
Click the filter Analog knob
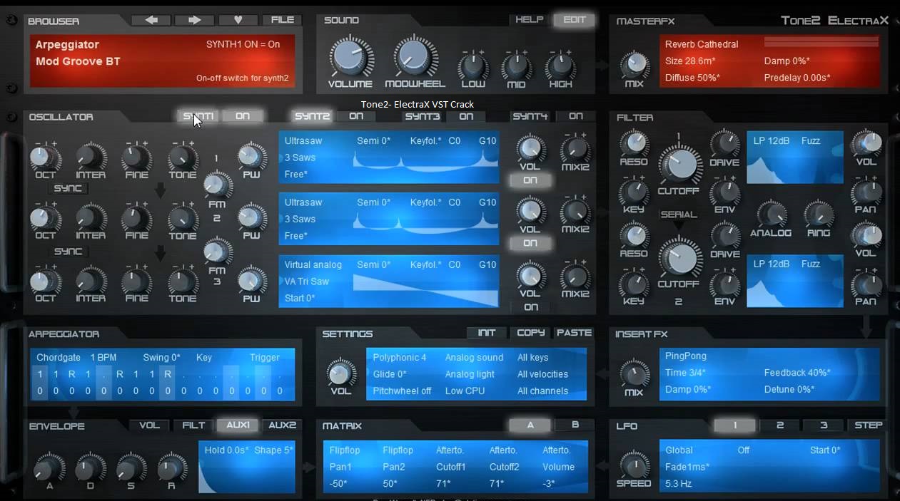[771, 215]
